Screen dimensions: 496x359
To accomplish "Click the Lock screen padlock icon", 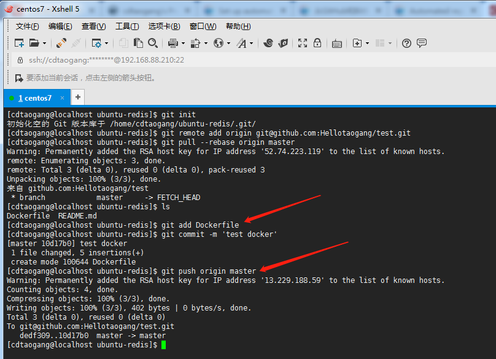I will 317,43.
